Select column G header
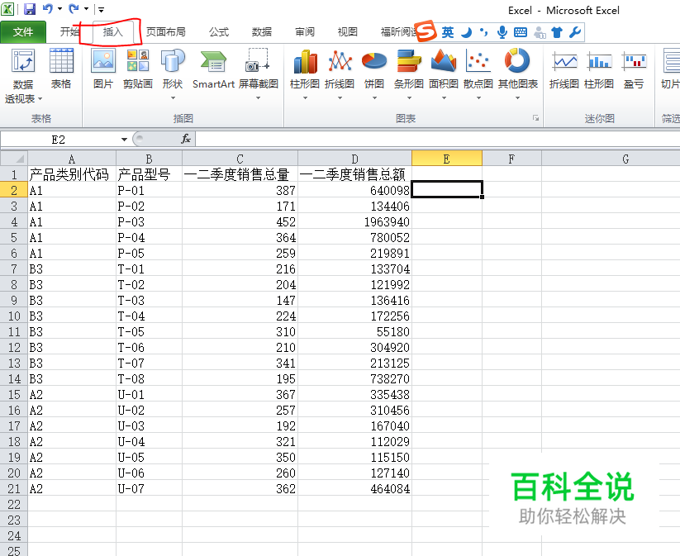Image resolution: width=680 pixels, height=556 pixels. click(625, 159)
